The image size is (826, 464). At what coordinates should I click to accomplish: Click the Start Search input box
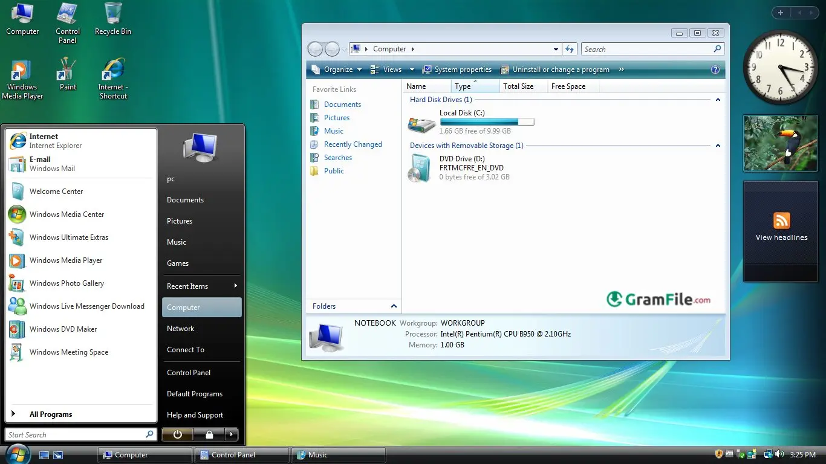(x=75, y=434)
